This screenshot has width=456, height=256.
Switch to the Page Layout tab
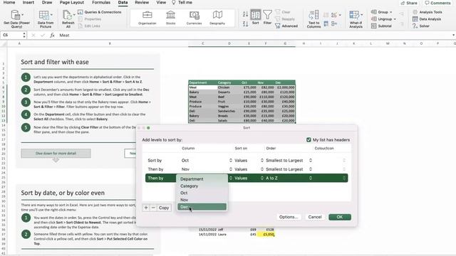click(72, 2)
